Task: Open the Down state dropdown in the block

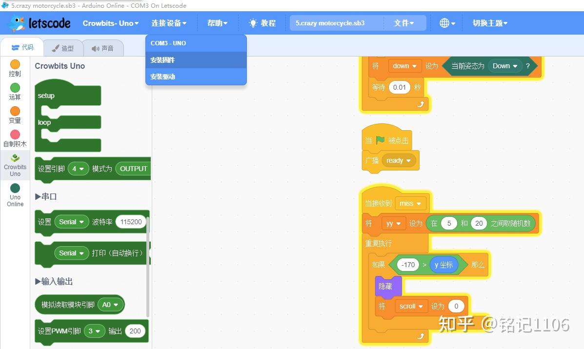Action: [505, 66]
